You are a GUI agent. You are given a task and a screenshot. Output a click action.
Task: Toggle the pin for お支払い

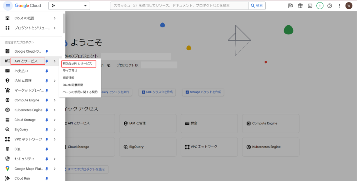47,71
